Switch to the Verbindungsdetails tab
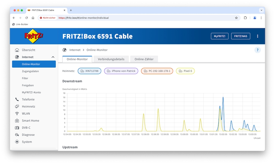 click(x=111, y=59)
